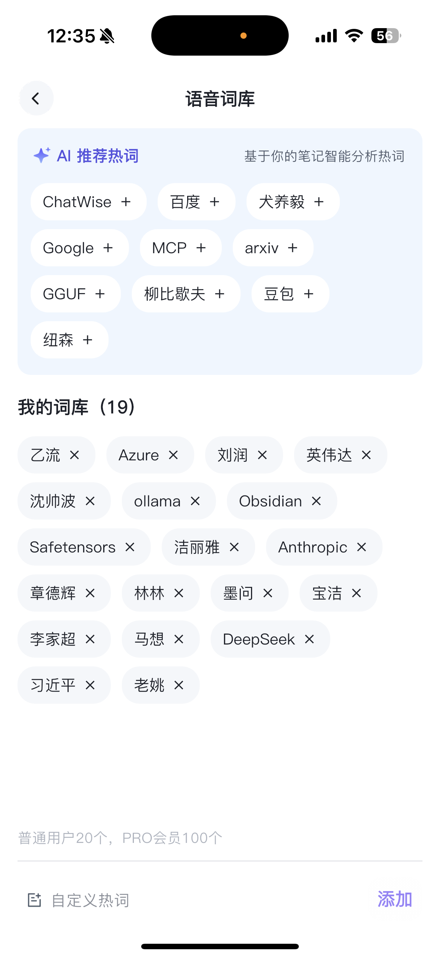Add arxiv to the vocabulary

293,248
